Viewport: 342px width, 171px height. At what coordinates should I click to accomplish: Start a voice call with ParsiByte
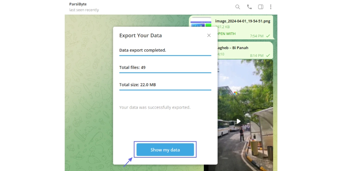(x=249, y=7)
